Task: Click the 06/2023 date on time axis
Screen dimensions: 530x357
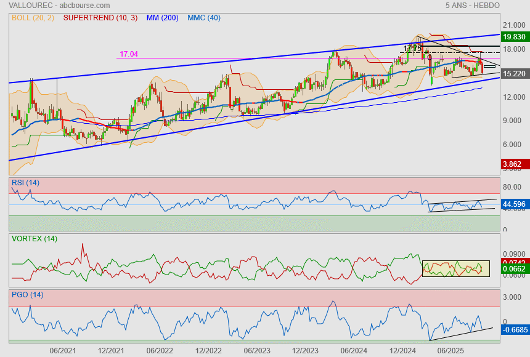Action: [257, 350]
